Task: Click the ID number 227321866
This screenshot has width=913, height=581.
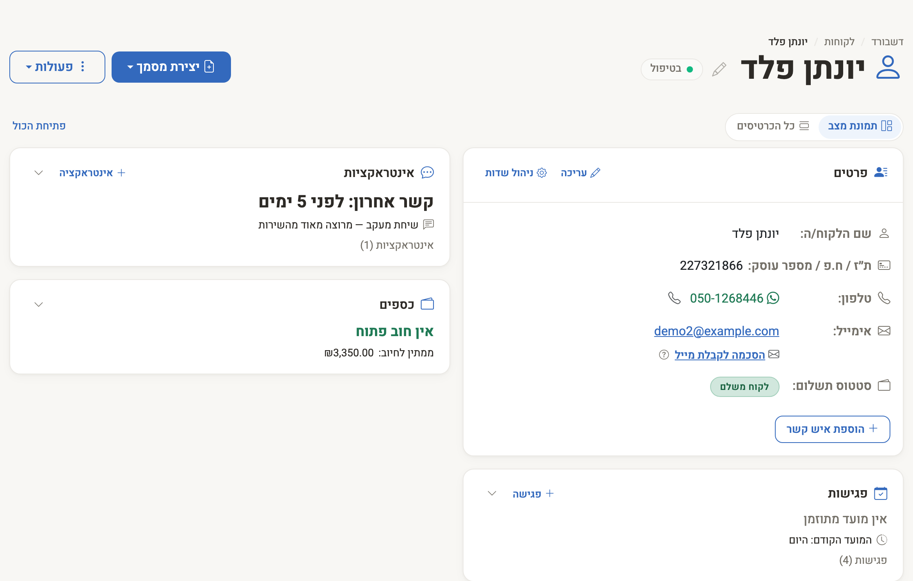Action: pyautogui.click(x=711, y=266)
